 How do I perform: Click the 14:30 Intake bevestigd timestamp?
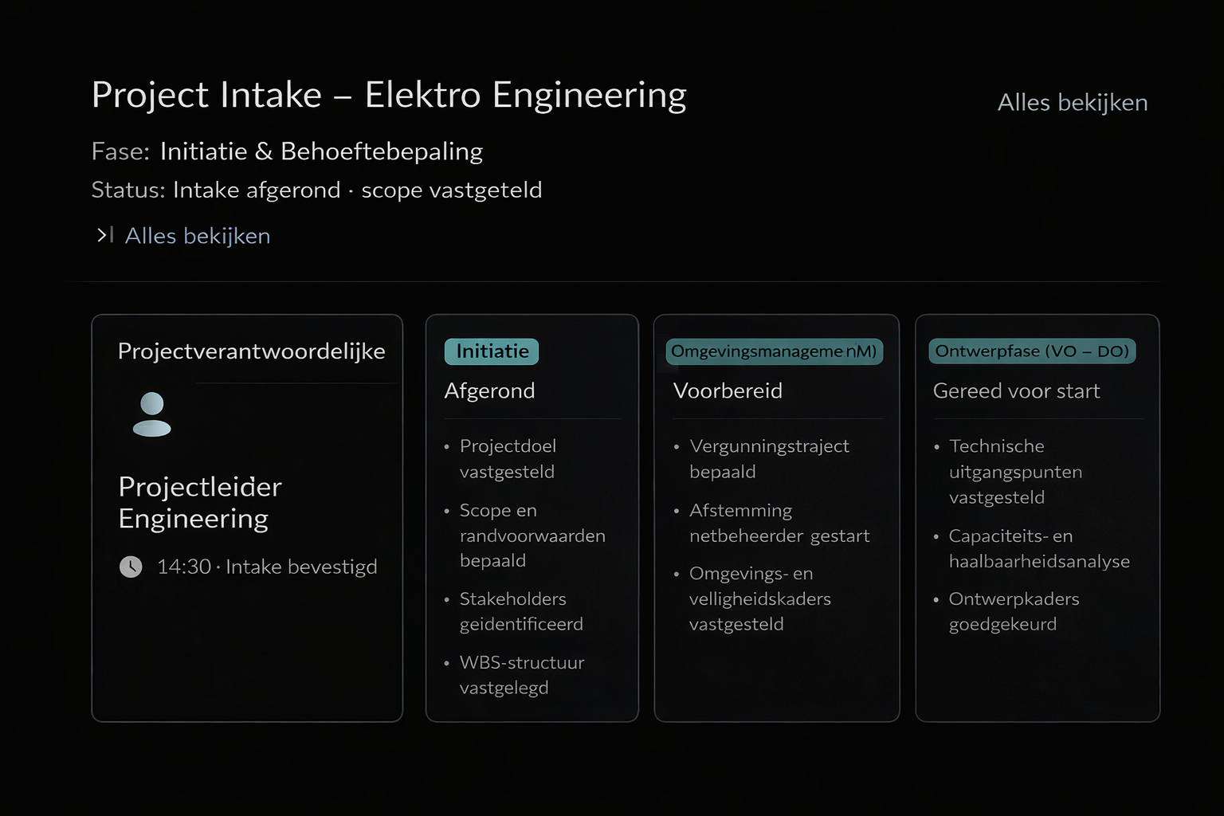[267, 567]
